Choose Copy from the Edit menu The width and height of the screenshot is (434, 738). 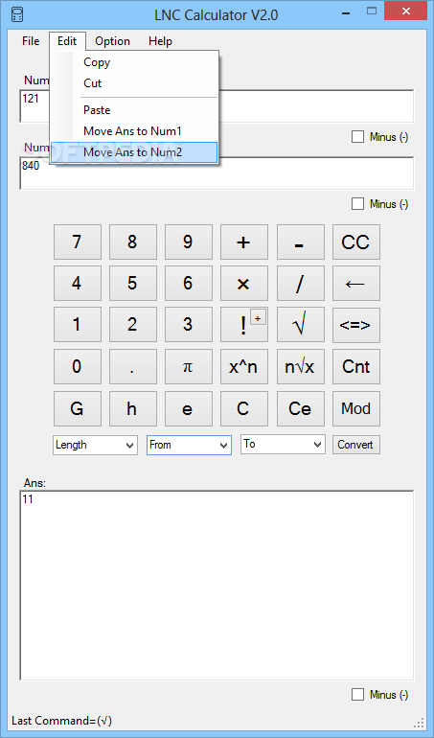(x=134, y=62)
